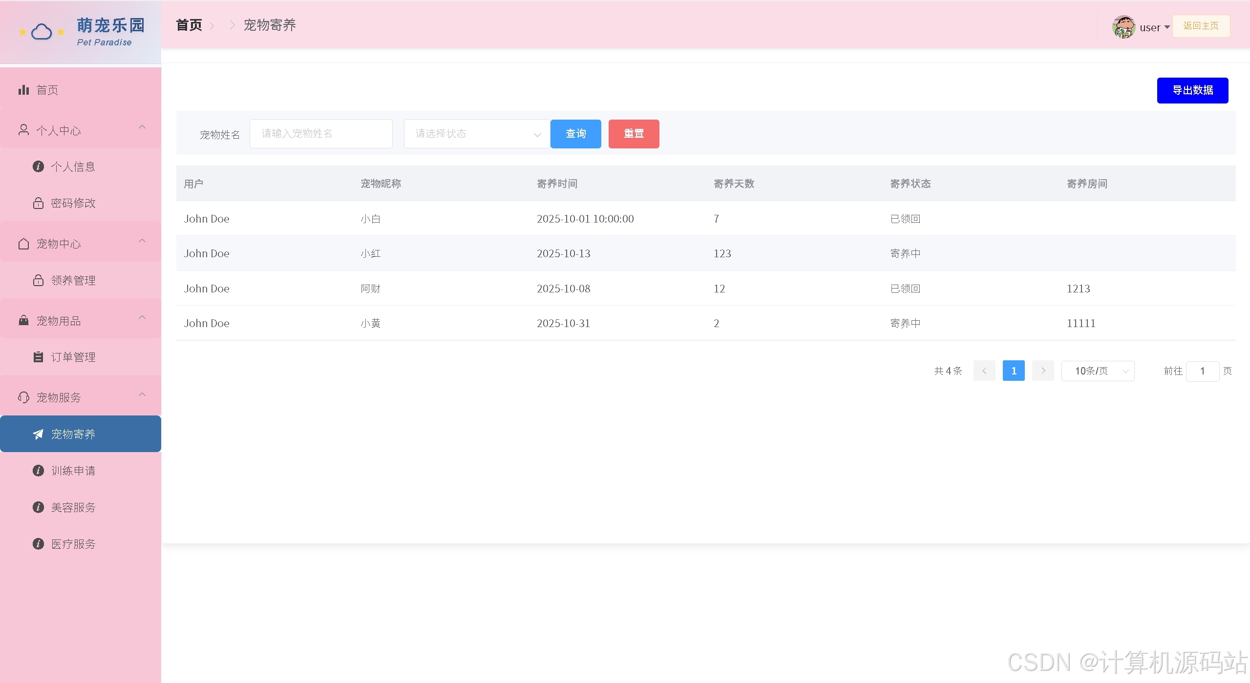Open 领养管理 menu item
This screenshot has width=1250, height=683.
click(x=81, y=280)
